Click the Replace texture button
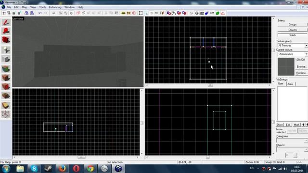The width and height of the screenshot is (308, 173). pyautogui.click(x=301, y=73)
